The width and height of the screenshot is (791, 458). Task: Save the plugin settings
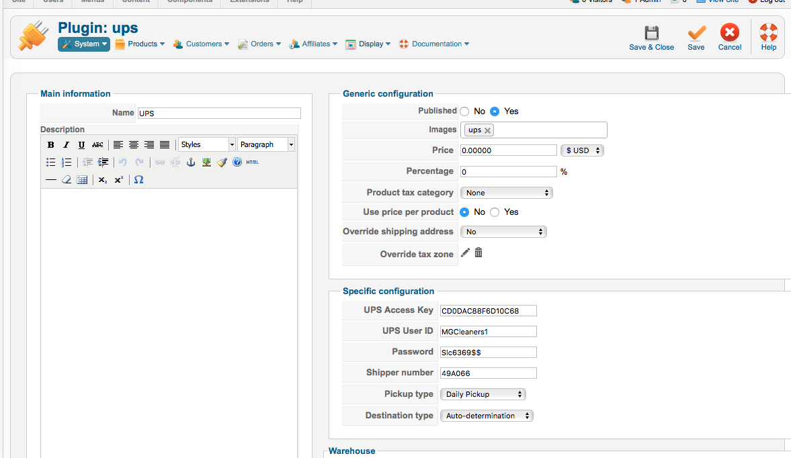[x=696, y=38]
